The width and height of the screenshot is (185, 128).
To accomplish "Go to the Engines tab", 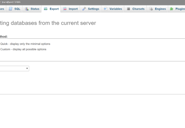I will click(160, 9).
